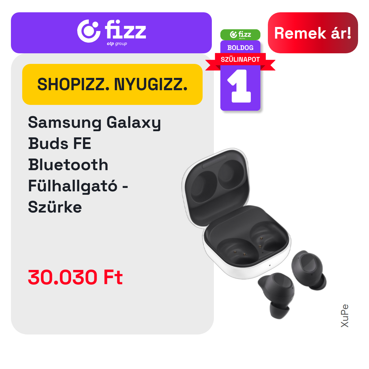Image resolution: width=369 pixels, height=369 pixels.
Task: Click the otp group text under fizz
Action: (117, 44)
